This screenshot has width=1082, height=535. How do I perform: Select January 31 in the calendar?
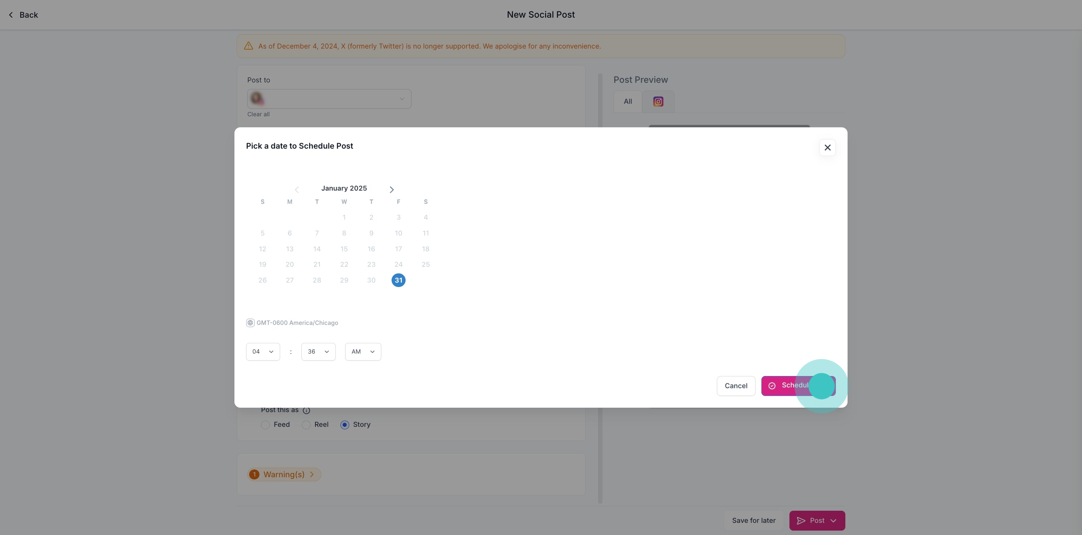click(x=398, y=280)
